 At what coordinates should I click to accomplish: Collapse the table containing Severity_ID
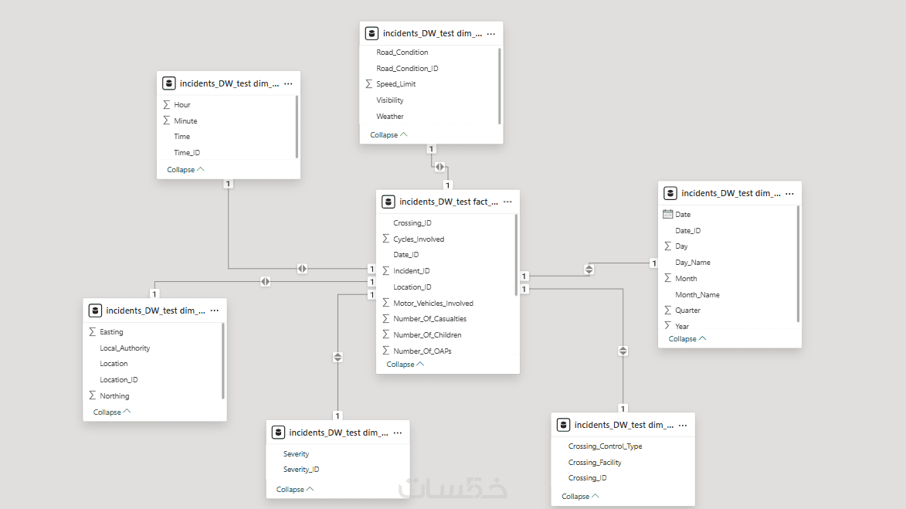(295, 489)
